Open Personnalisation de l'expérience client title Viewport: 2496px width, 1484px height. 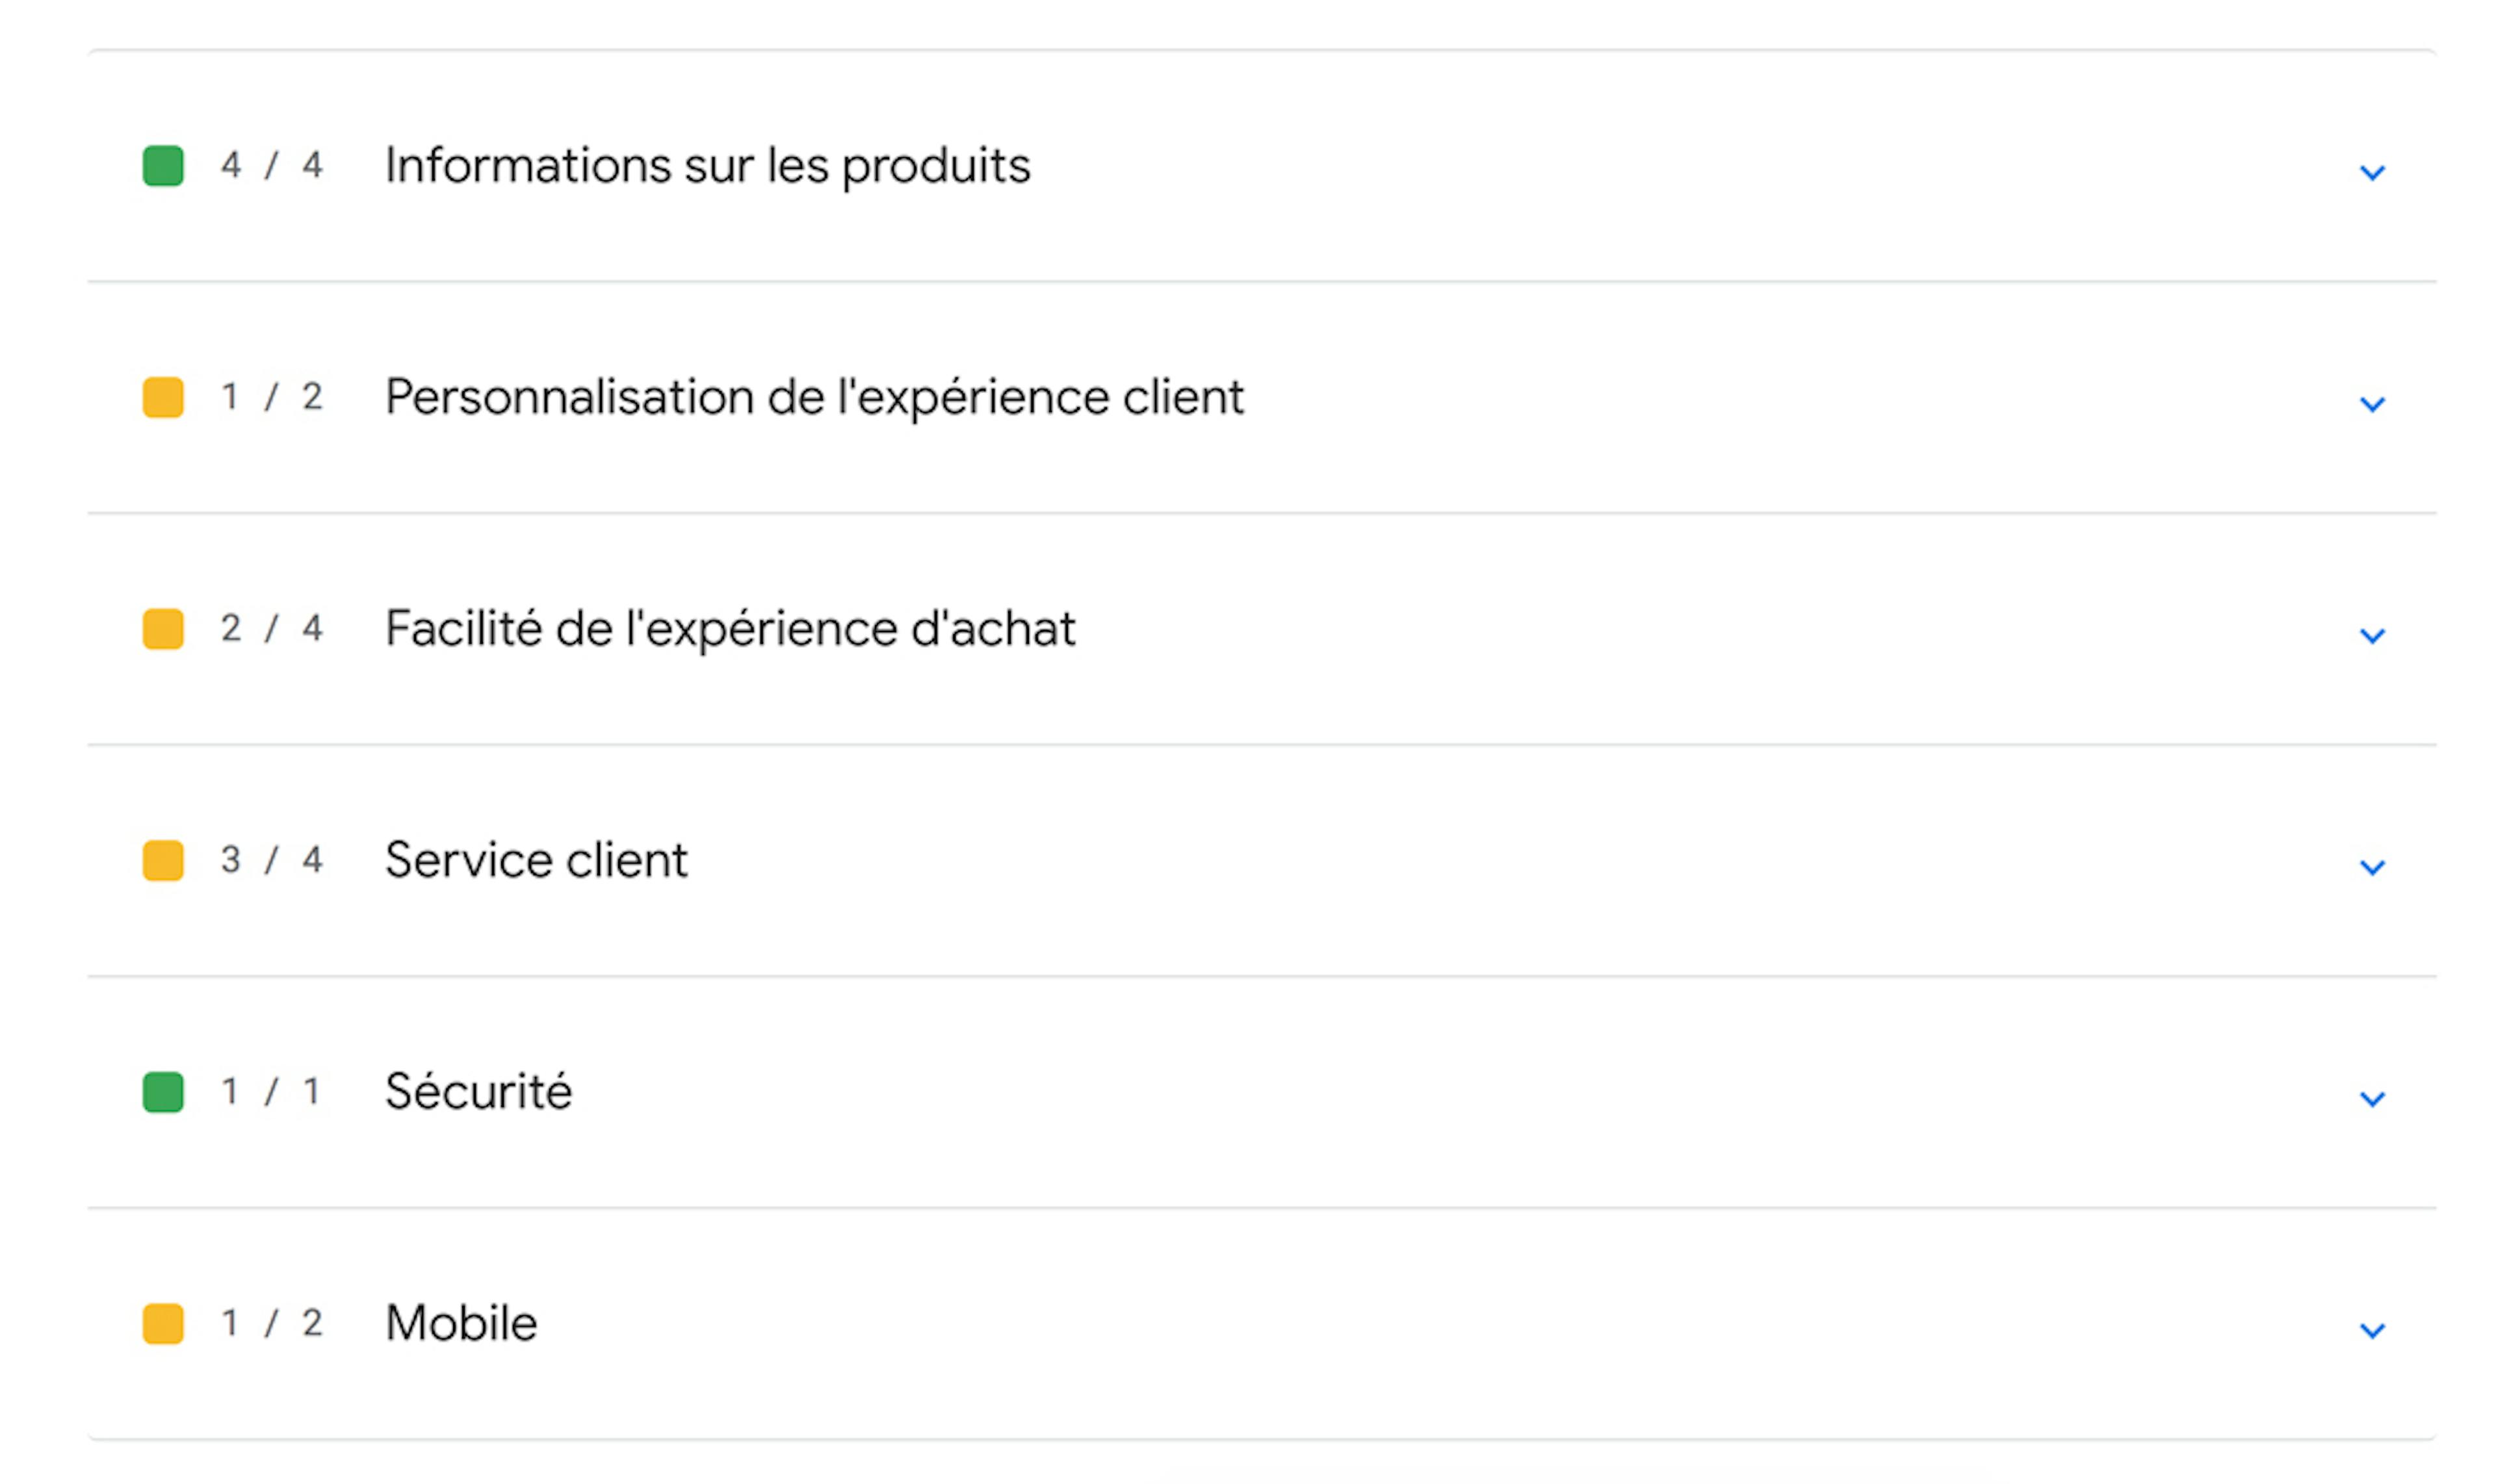[x=814, y=397]
